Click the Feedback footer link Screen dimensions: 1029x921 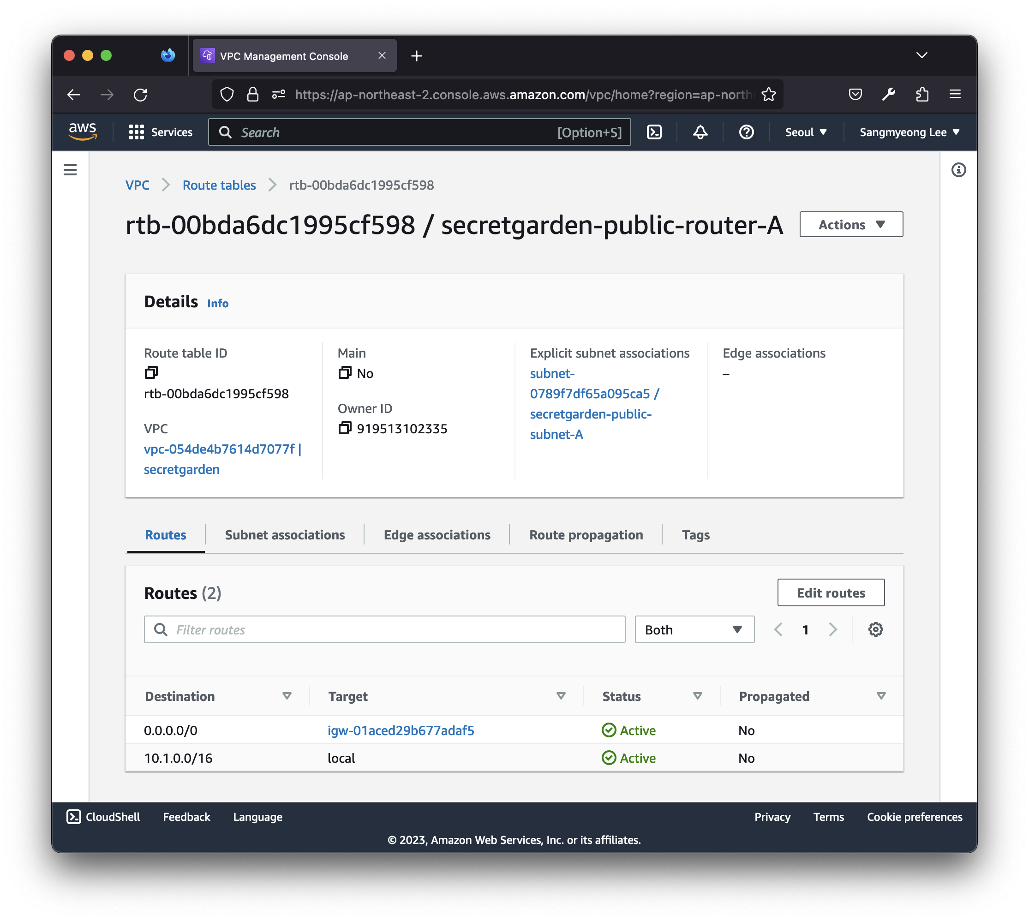click(x=186, y=817)
